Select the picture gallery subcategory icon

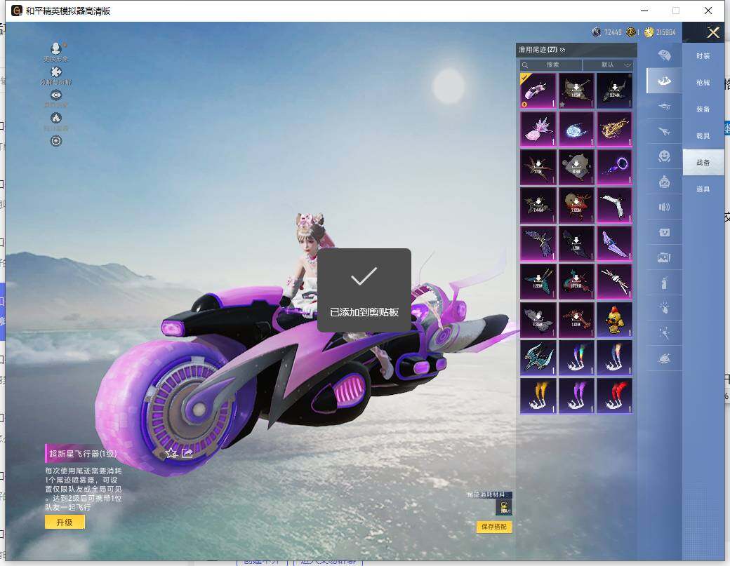coord(664,257)
